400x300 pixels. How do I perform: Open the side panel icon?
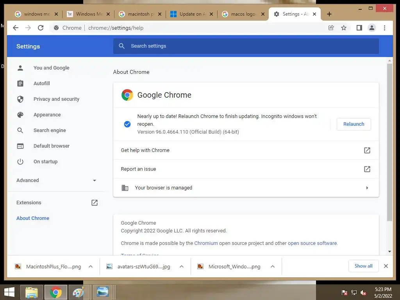tap(359, 28)
